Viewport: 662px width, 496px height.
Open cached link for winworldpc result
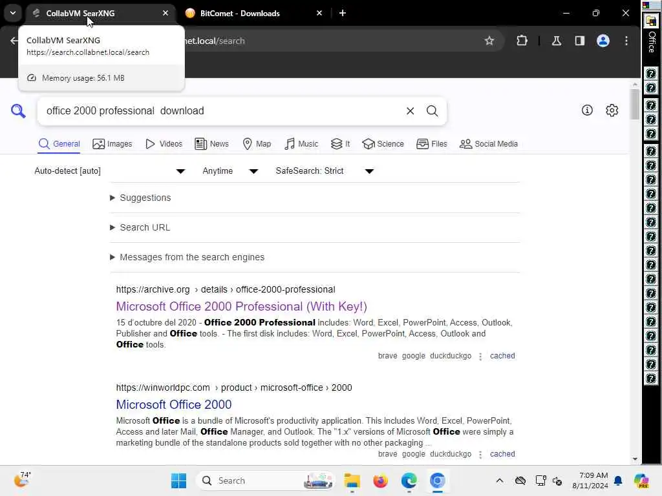[x=502, y=454]
